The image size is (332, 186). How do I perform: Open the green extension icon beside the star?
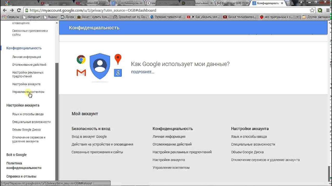tap(320, 10)
